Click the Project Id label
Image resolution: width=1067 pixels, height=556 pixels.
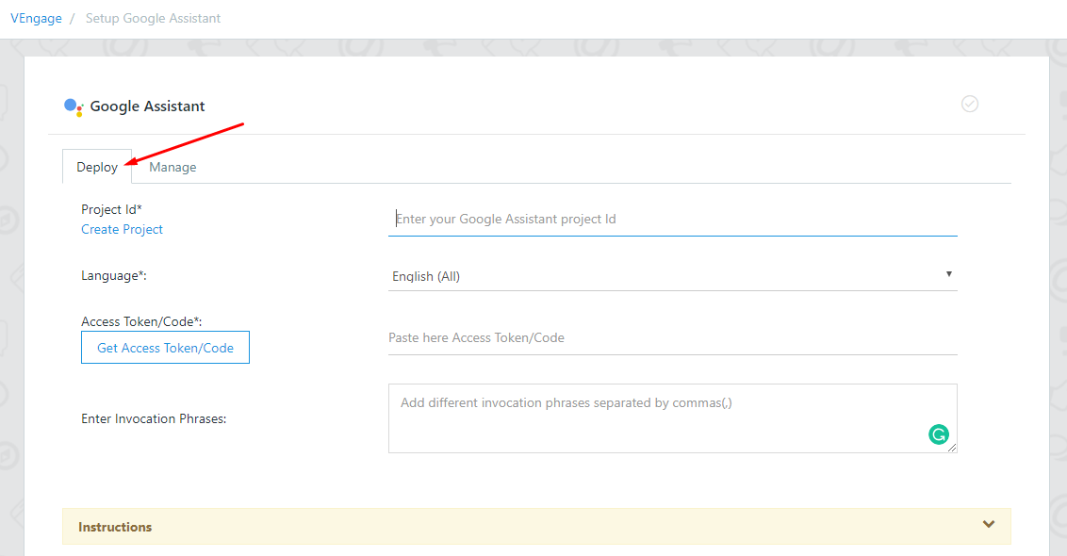pyautogui.click(x=111, y=209)
